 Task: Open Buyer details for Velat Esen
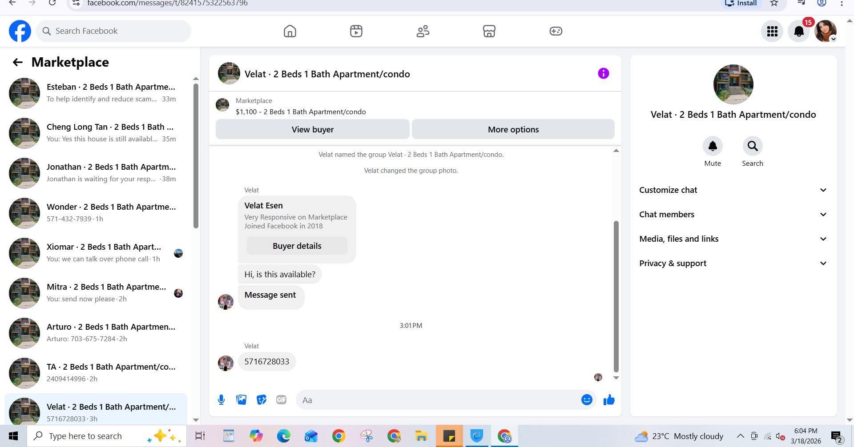coord(297,246)
